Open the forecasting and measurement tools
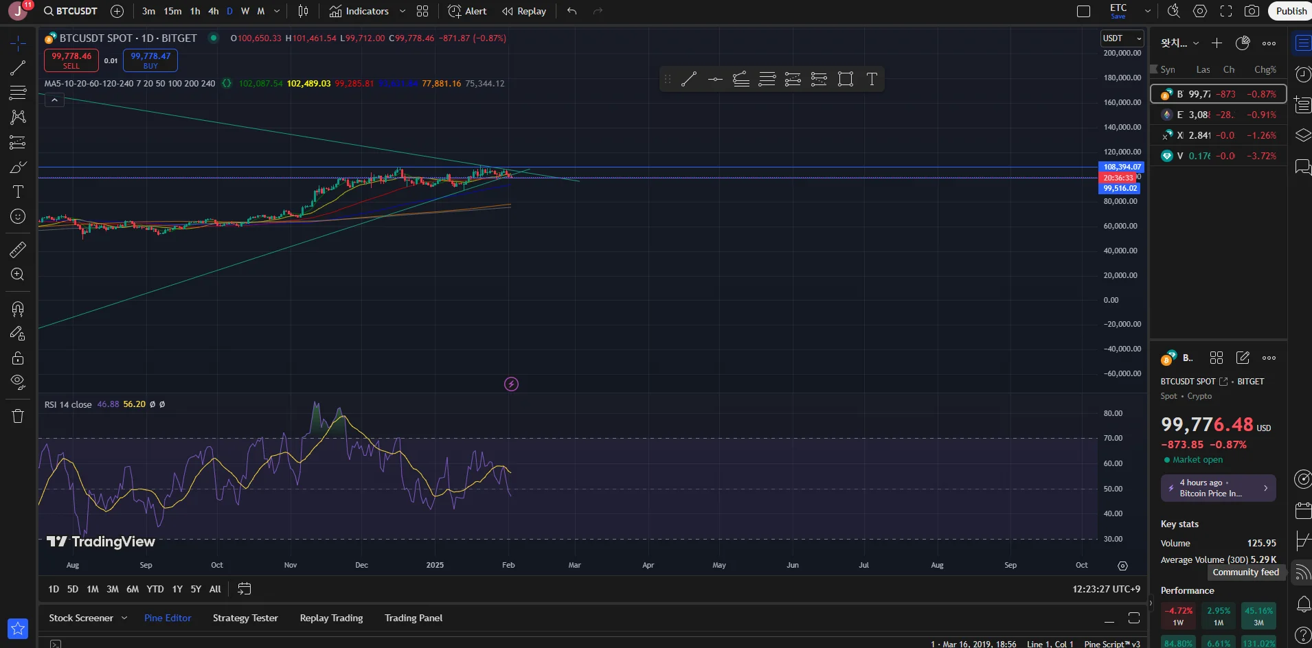This screenshot has height=648, width=1312. click(x=18, y=142)
